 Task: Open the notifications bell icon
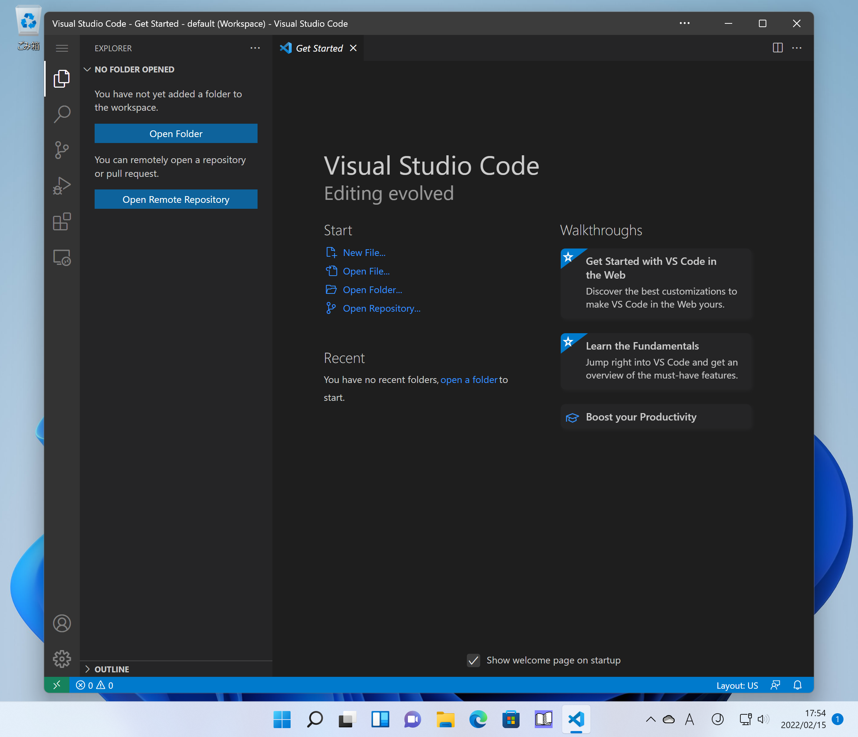click(797, 685)
